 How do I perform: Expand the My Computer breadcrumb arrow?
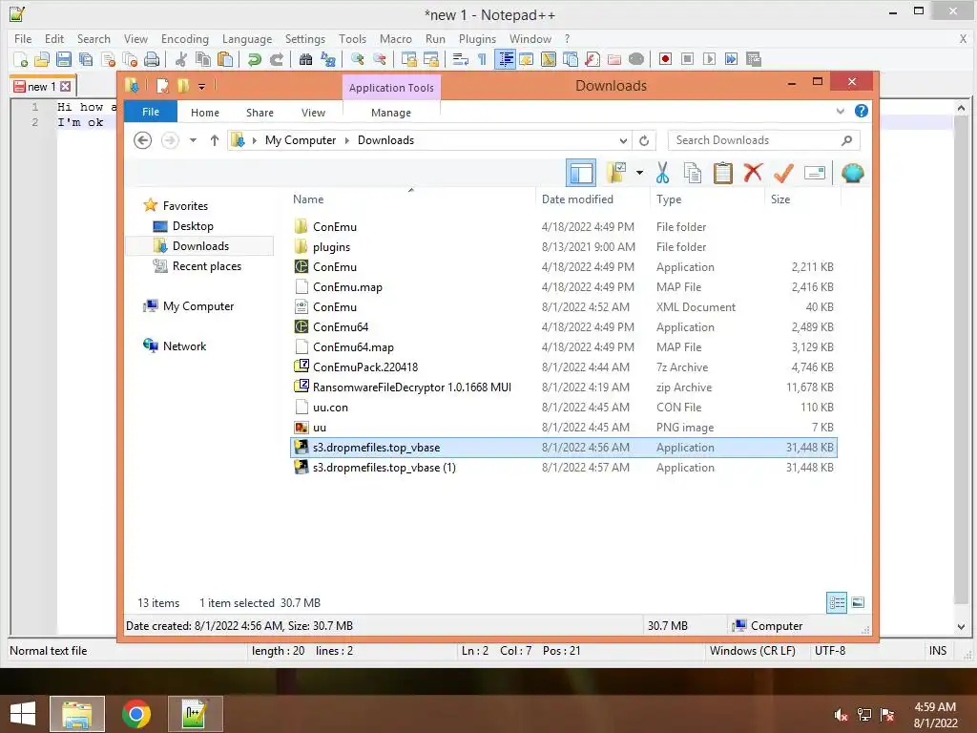coord(347,140)
